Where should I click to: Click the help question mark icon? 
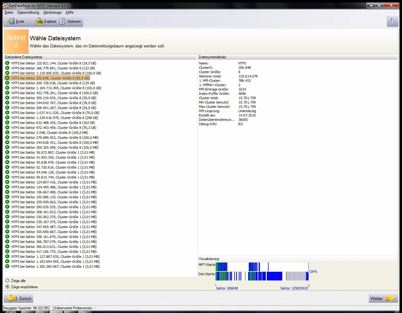click(392, 21)
